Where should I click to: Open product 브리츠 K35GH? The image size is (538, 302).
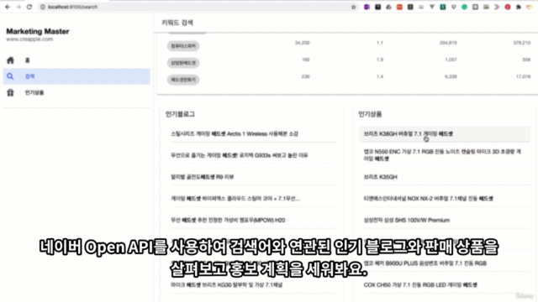point(380,177)
